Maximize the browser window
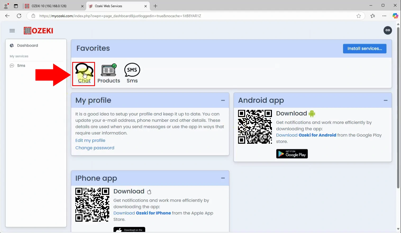The width and height of the screenshot is (401, 233). (x=383, y=6)
